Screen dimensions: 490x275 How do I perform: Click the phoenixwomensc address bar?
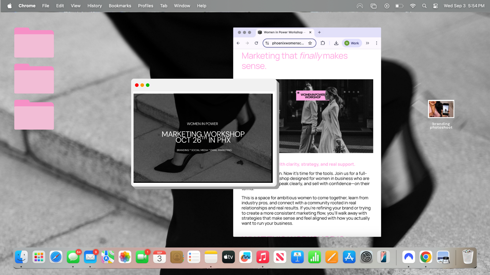click(288, 43)
